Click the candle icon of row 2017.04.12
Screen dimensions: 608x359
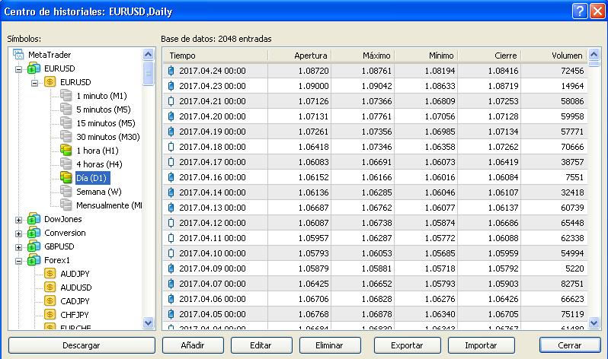(x=171, y=223)
